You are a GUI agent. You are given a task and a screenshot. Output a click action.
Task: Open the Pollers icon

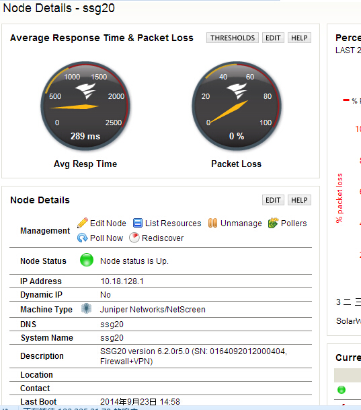273,223
